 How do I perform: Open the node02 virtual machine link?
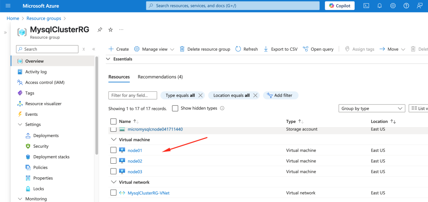click(135, 161)
